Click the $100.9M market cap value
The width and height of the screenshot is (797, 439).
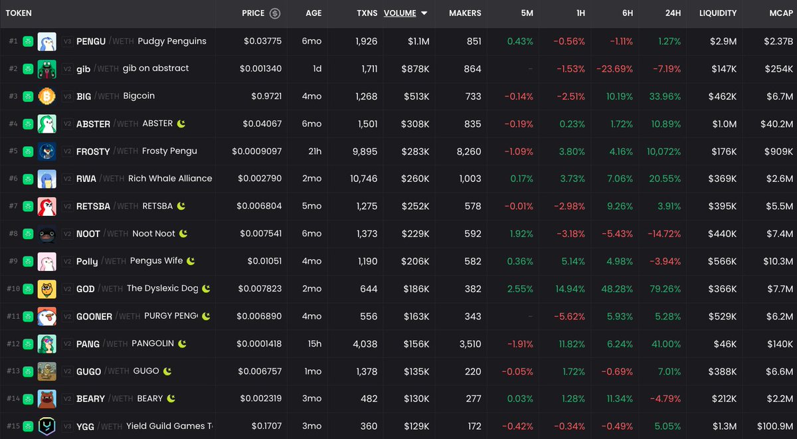coord(775,426)
